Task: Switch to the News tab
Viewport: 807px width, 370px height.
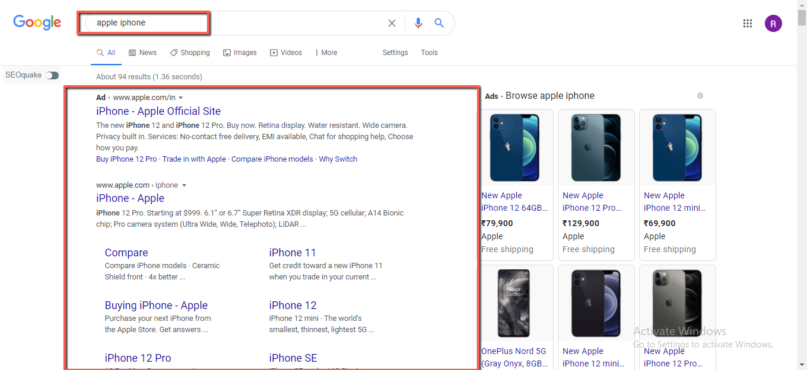Action: click(x=143, y=53)
